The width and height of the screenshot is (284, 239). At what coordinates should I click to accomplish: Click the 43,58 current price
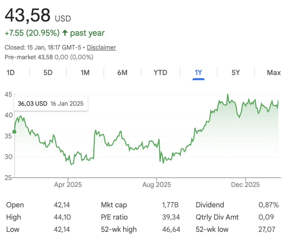pos(27,15)
